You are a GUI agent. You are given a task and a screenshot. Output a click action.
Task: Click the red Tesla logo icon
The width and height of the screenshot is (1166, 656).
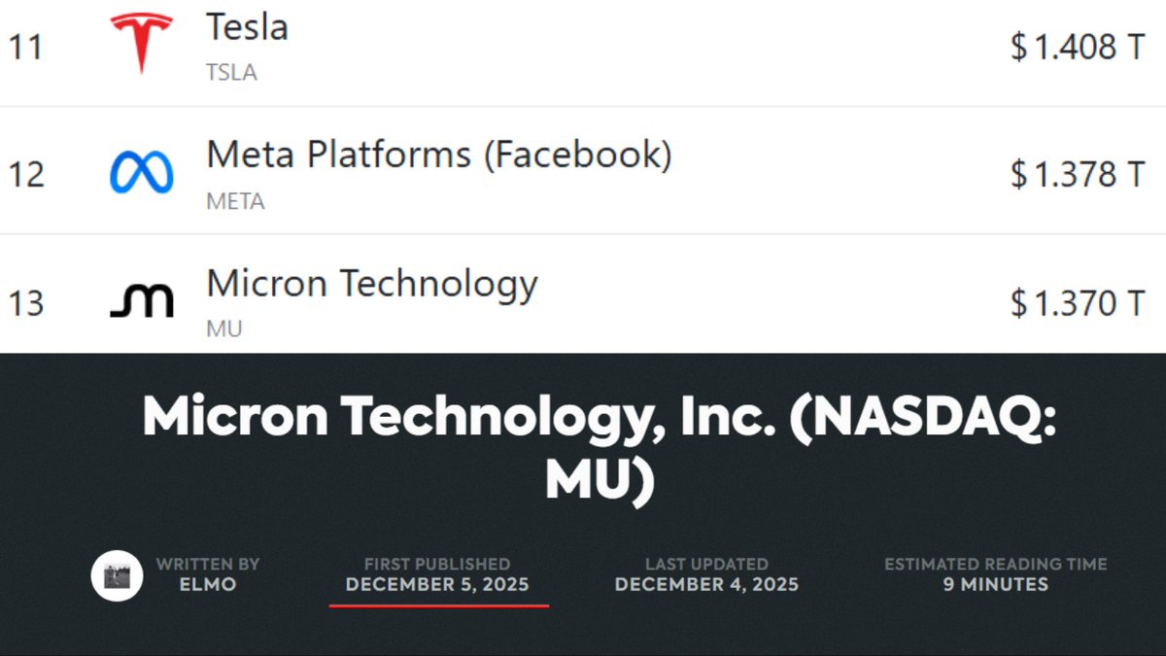[142, 44]
